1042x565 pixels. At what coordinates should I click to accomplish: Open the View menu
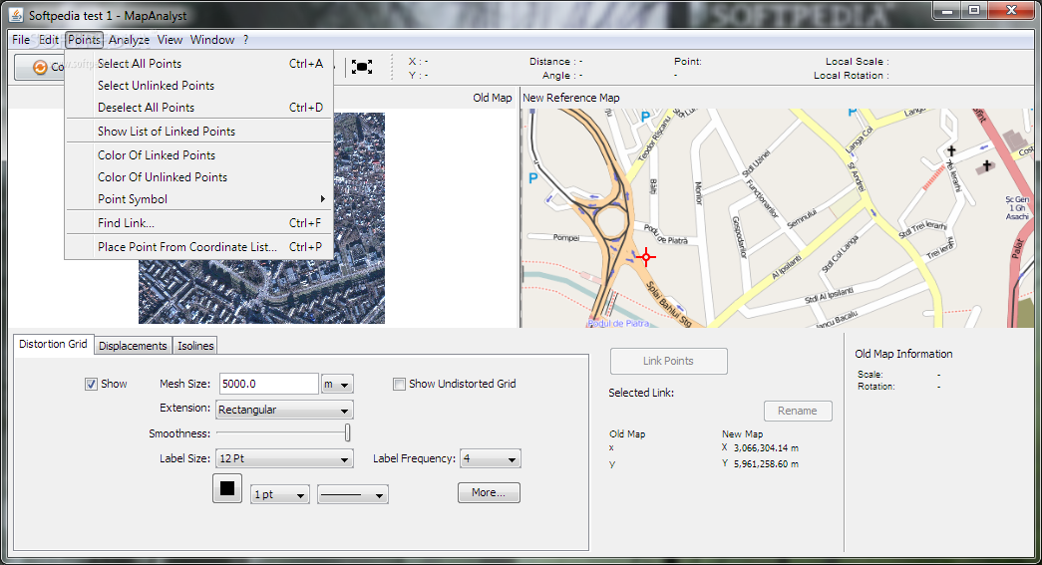[170, 40]
